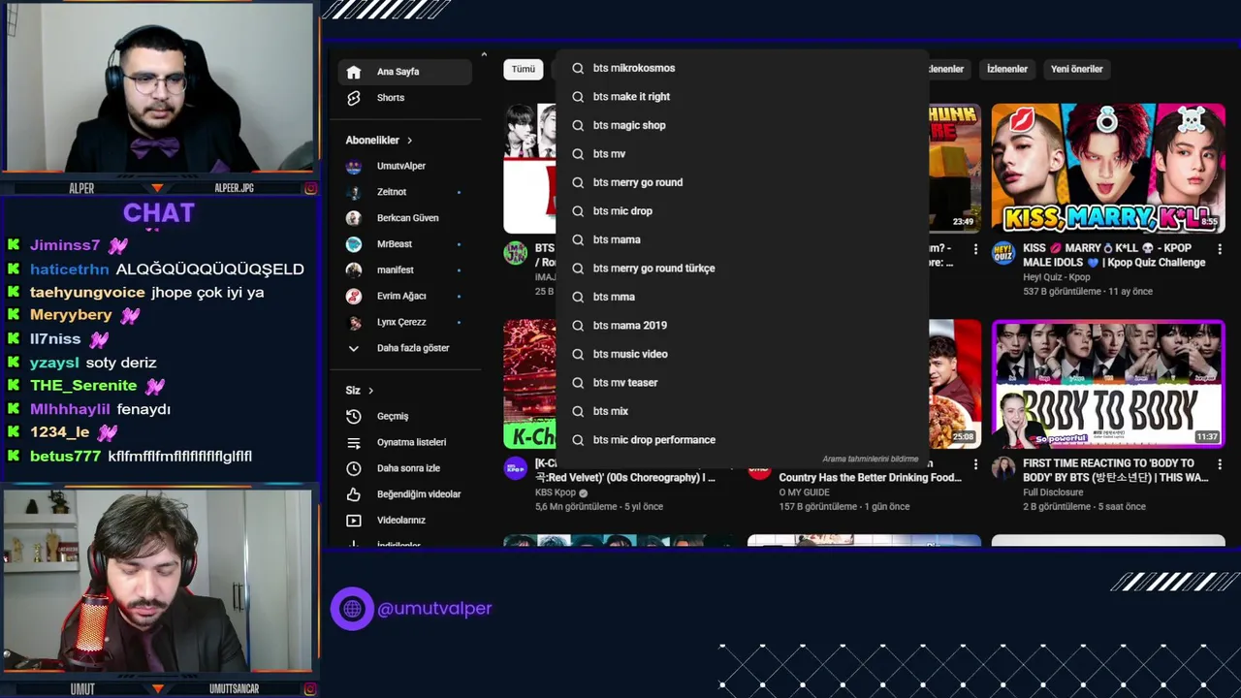Click Instagram icon on UMUT webcam label
Viewport: 1241px width, 698px height.
(310, 689)
